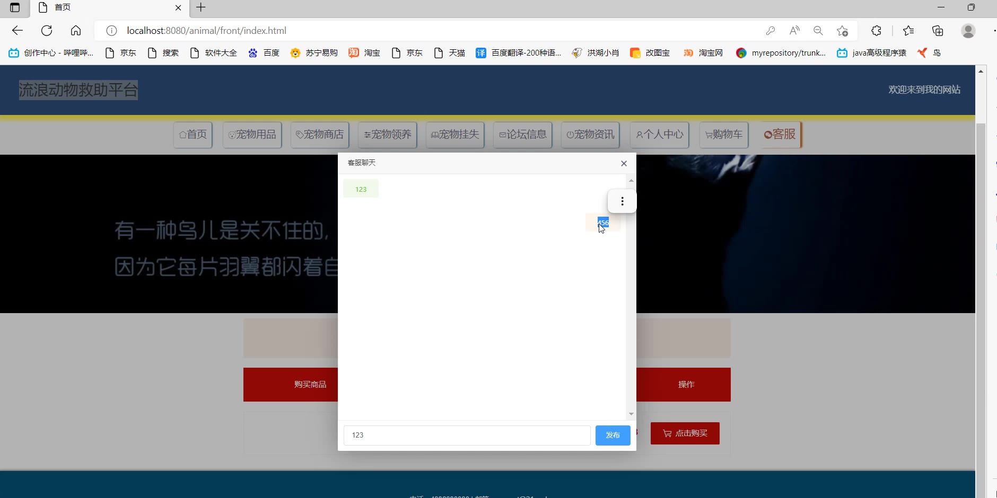The width and height of the screenshot is (997, 498).
Task: Open the 宠物商店 navigation item
Action: coord(320,135)
